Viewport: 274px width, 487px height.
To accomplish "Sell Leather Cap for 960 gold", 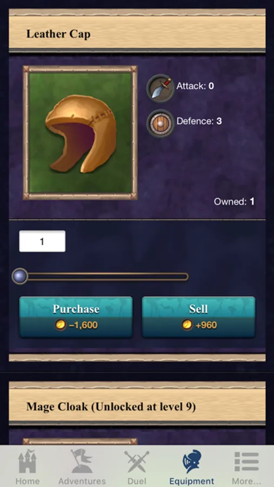I will coord(198,317).
